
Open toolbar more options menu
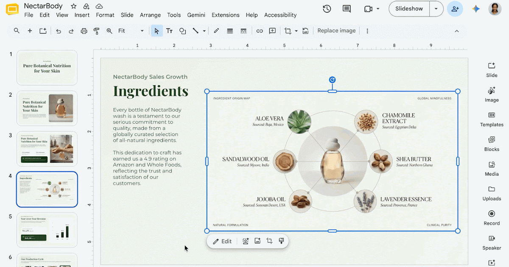367,31
